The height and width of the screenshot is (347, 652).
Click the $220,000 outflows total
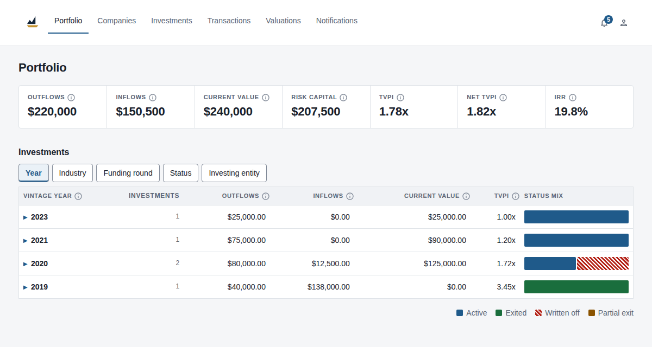[x=52, y=112]
